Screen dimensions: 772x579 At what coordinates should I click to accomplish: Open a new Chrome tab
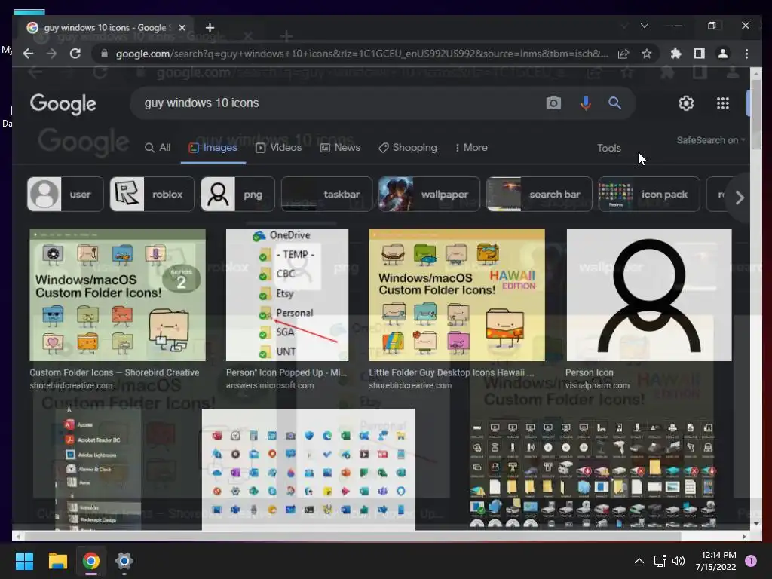(210, 28)
